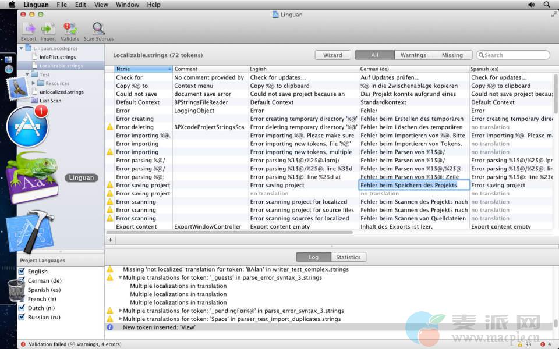Screen dimensions: 559x349
Task: Toggle the French (fr) language checkbox
Action: click(22, 299)
